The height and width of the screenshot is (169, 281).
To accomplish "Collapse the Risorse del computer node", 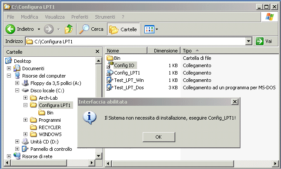I will (x=9, y=76).
